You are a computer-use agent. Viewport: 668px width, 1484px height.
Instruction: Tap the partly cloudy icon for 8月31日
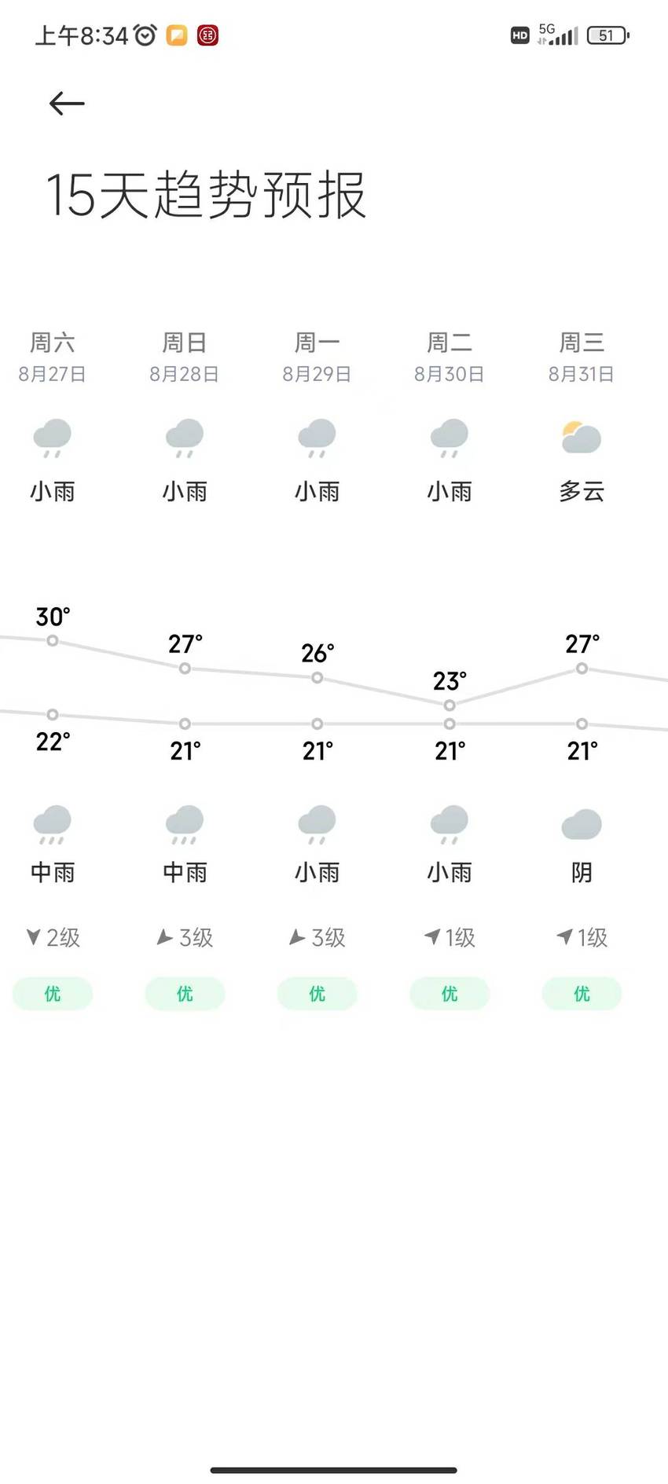pos(582,437)
